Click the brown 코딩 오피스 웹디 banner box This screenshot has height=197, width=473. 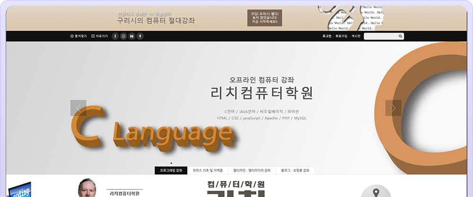coord(265,18)
